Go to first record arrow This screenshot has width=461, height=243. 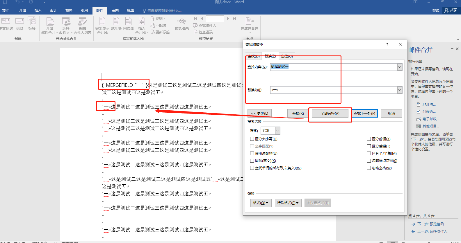coord(195,19)
